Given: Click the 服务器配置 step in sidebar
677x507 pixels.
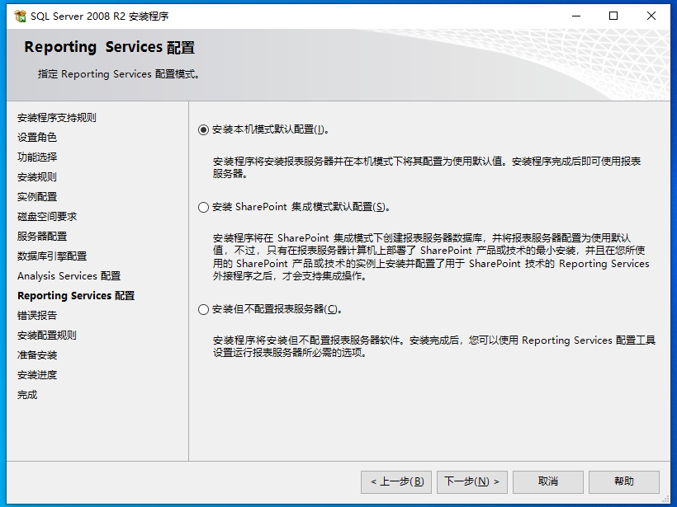Looking at the screenshot, I should pos(42,237).
